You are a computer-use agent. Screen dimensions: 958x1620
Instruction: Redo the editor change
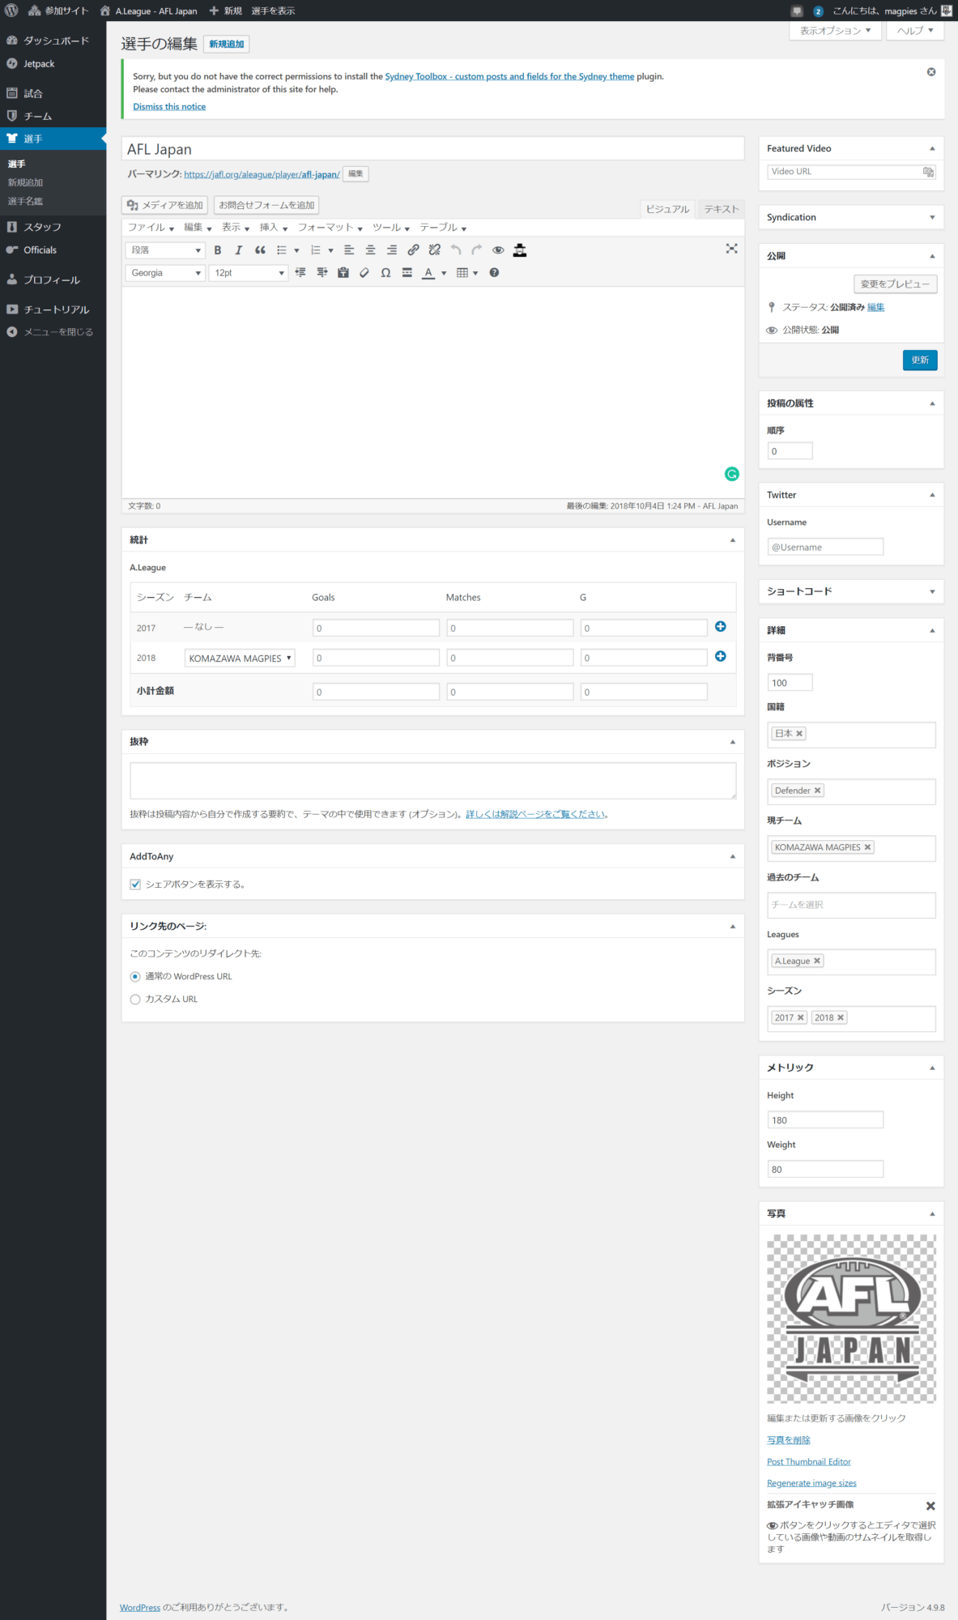pos(477,250)
